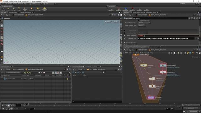This screenshot has width=201, height=113.
Task: Open the network editor Tools menu
Action: 142,53
